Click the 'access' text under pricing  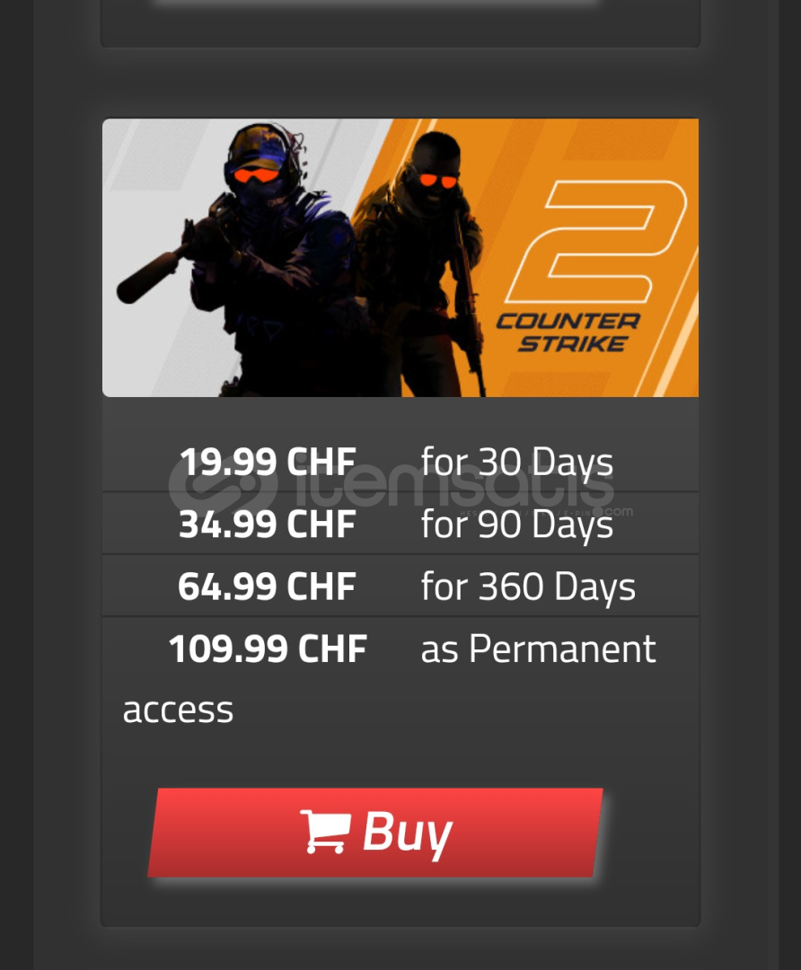tap(178, 710)
